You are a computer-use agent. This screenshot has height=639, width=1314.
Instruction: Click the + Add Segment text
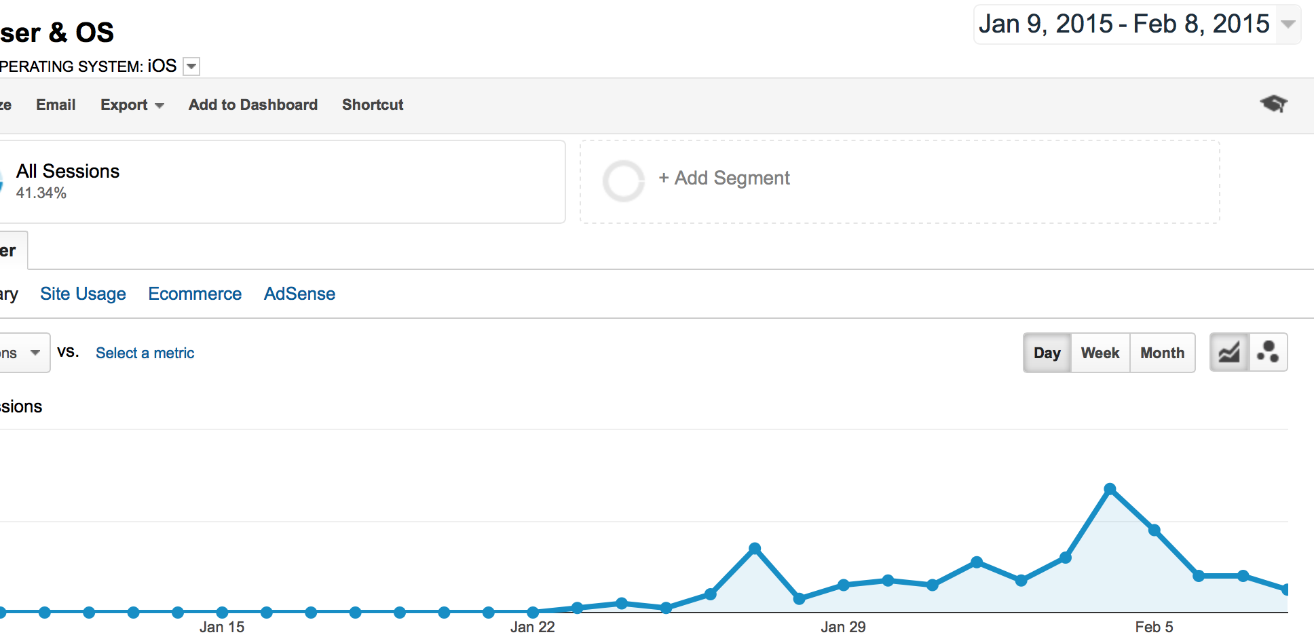click(724, 178)
